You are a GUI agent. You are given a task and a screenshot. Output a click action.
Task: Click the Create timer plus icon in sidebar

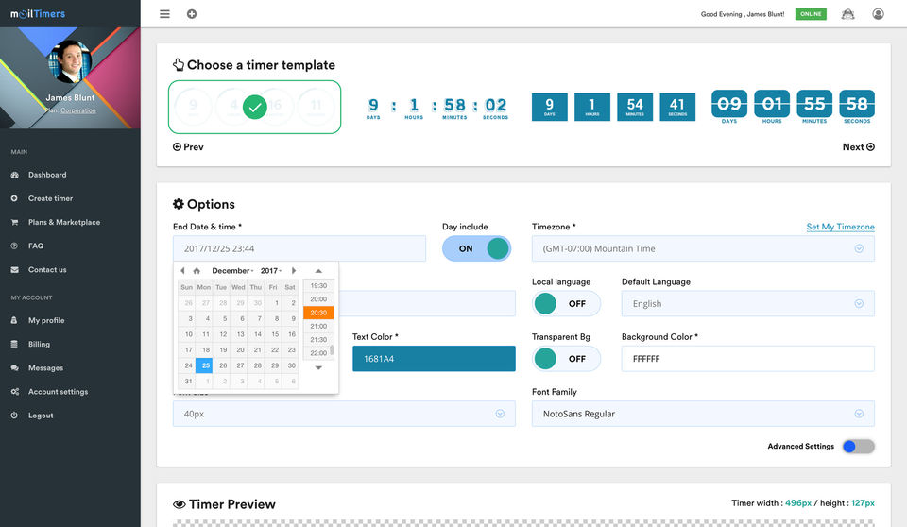[x=14, y=198]
